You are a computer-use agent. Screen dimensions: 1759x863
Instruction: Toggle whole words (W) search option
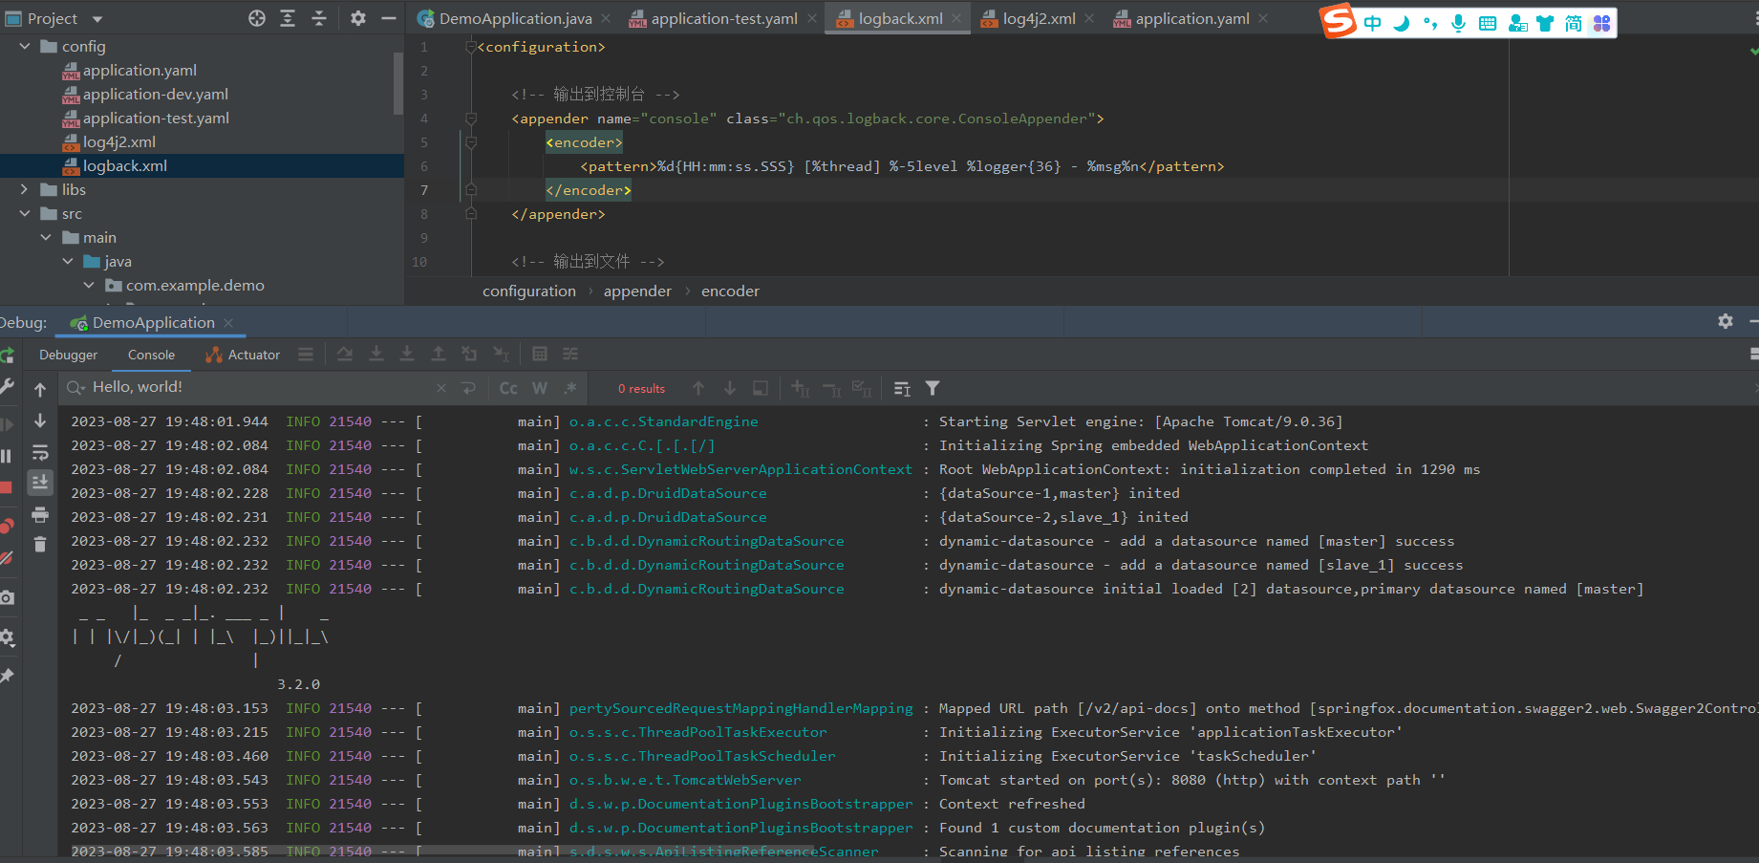coord(540,388)
